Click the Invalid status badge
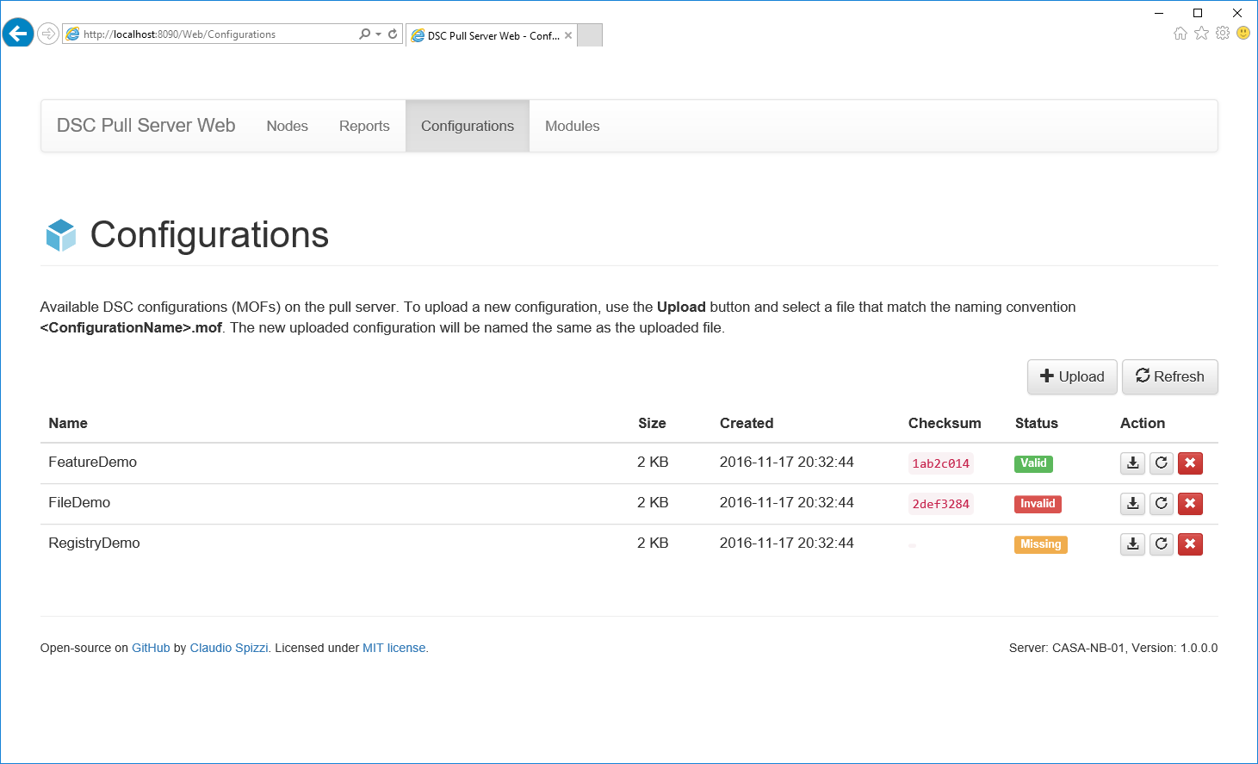 point(1038,504)
